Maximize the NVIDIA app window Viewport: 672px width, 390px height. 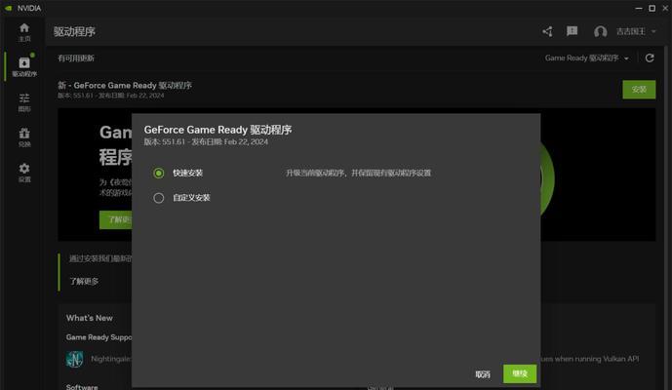(x=652, y=8)
